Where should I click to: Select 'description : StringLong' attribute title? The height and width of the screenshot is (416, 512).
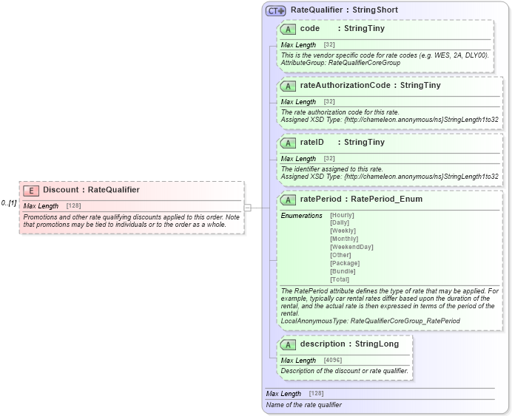pos(349,344)
